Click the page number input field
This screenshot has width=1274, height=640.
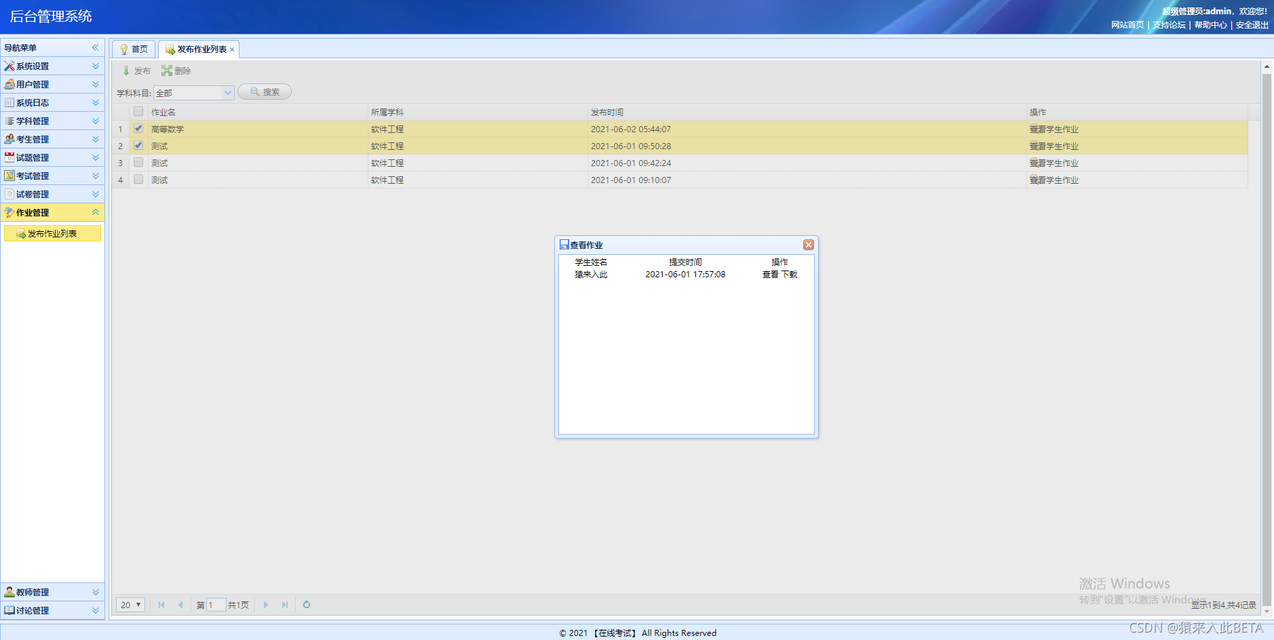pos(216,605)
